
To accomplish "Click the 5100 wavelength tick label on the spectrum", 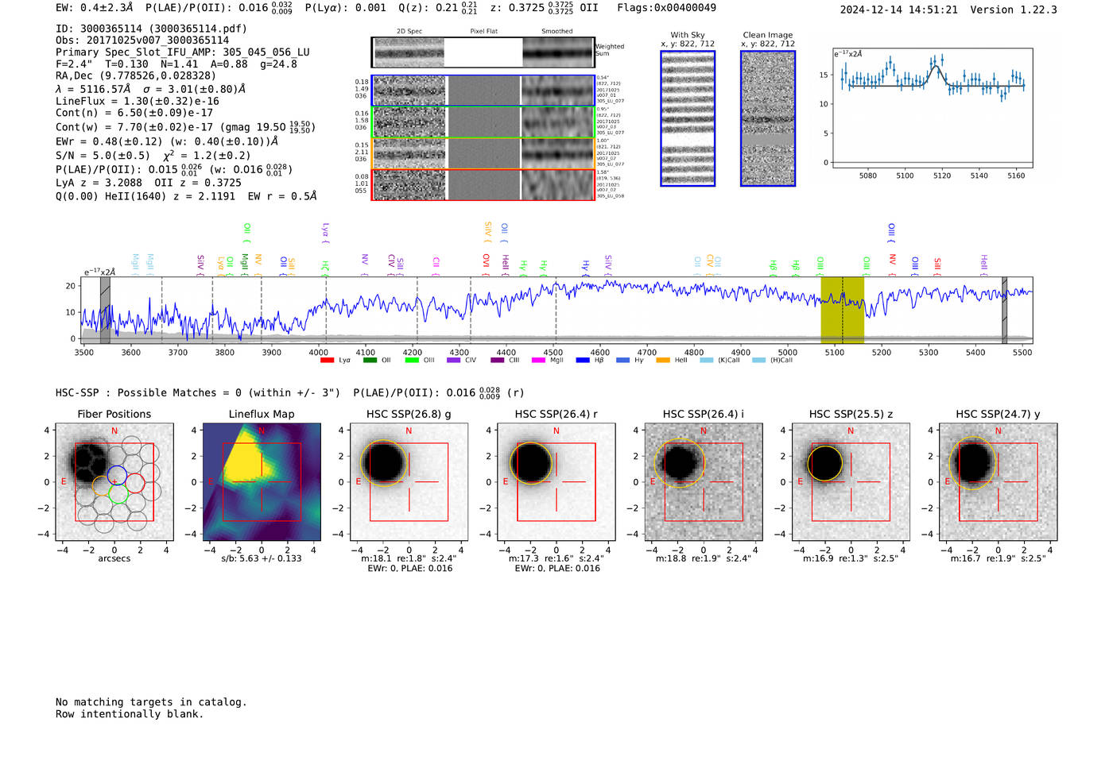I will [834, 353].
